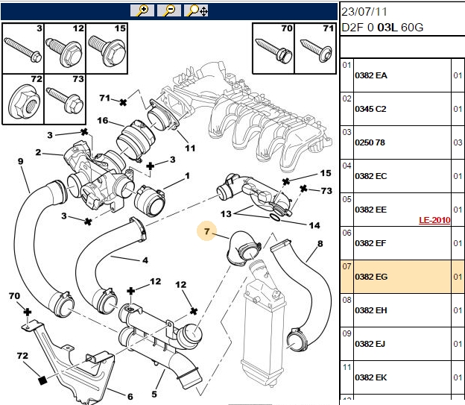Select highlighted part number 0382 EG
465x405 pixels.
click(371, 277)
